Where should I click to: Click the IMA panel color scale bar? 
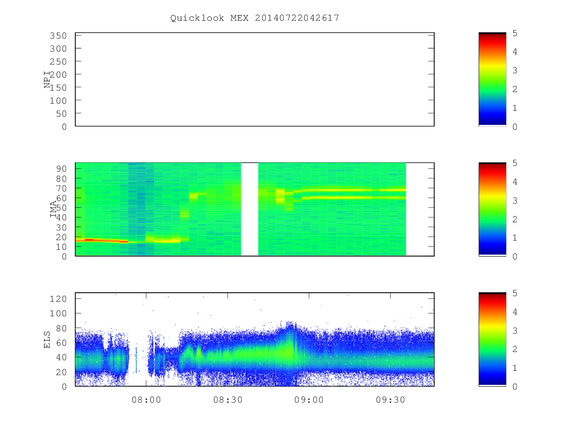(x=492, y=209)
